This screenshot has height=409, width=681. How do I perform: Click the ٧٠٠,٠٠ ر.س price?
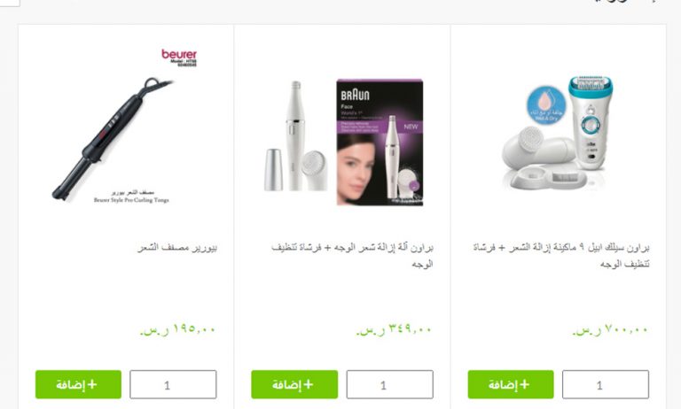tap(610, 330)
